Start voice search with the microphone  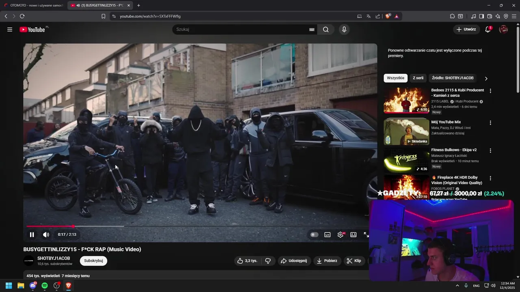(344, 30)
